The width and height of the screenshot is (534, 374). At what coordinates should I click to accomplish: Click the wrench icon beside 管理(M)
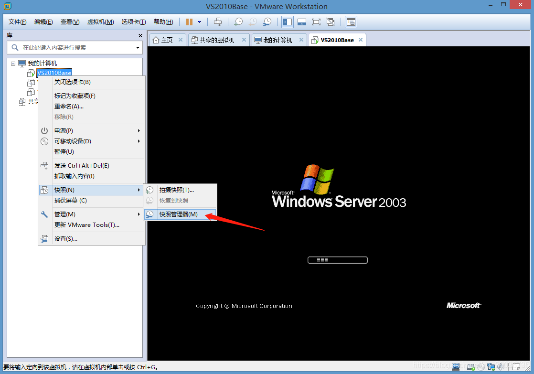tap(44, 214)
